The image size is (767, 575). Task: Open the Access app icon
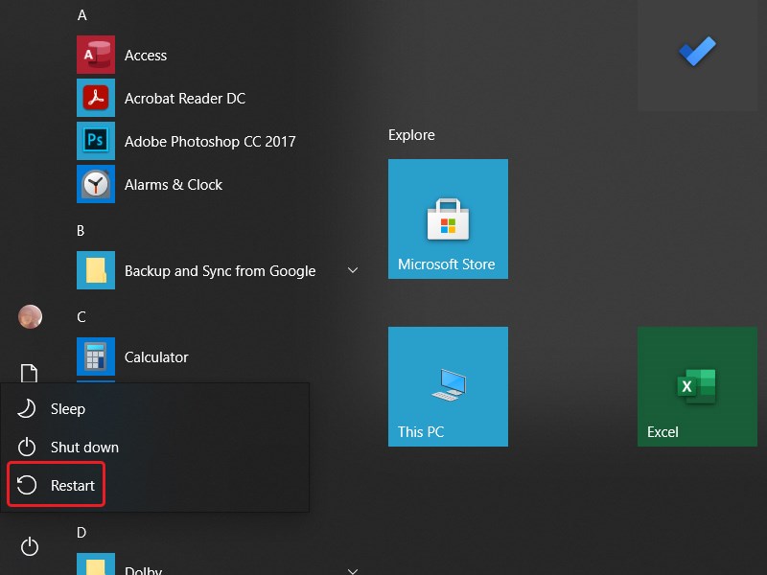(96, 55)
